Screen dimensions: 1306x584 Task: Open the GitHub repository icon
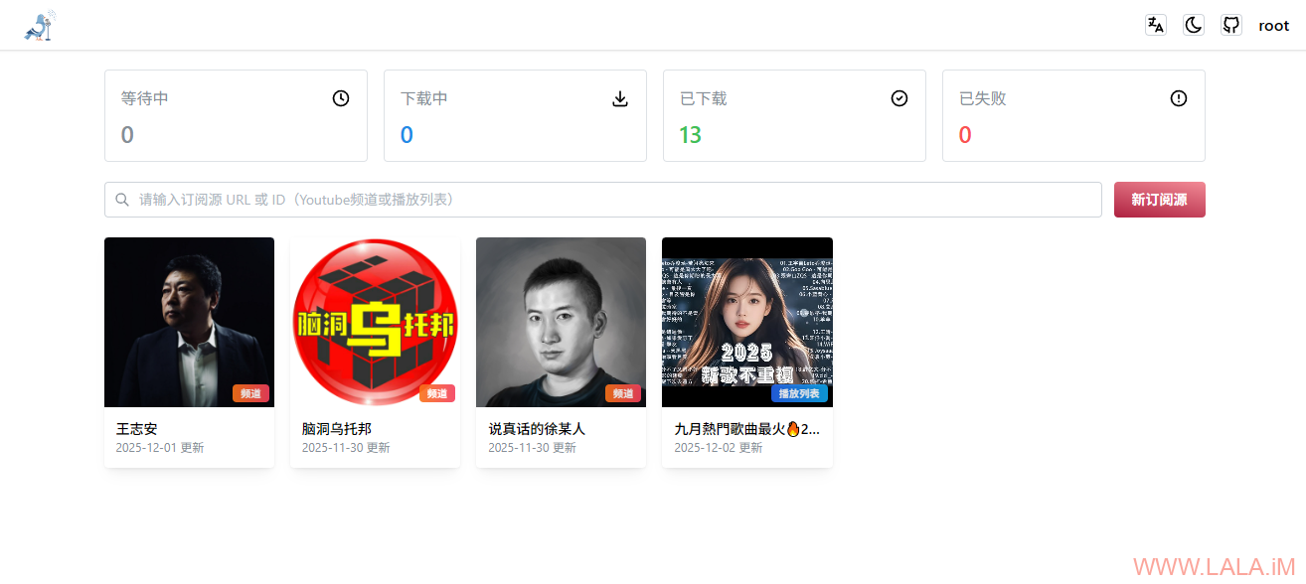[1231, 26]
